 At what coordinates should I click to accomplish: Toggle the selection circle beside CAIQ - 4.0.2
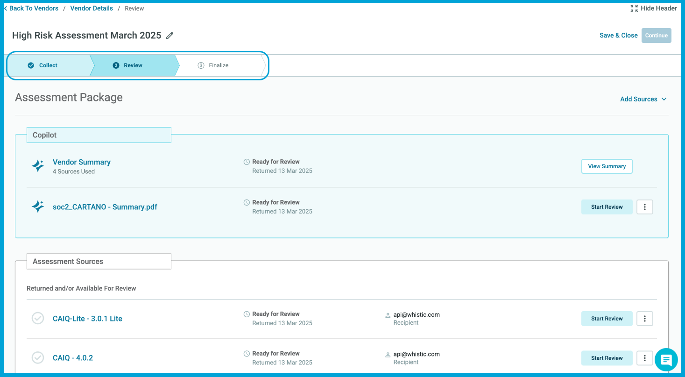(38, 357)
